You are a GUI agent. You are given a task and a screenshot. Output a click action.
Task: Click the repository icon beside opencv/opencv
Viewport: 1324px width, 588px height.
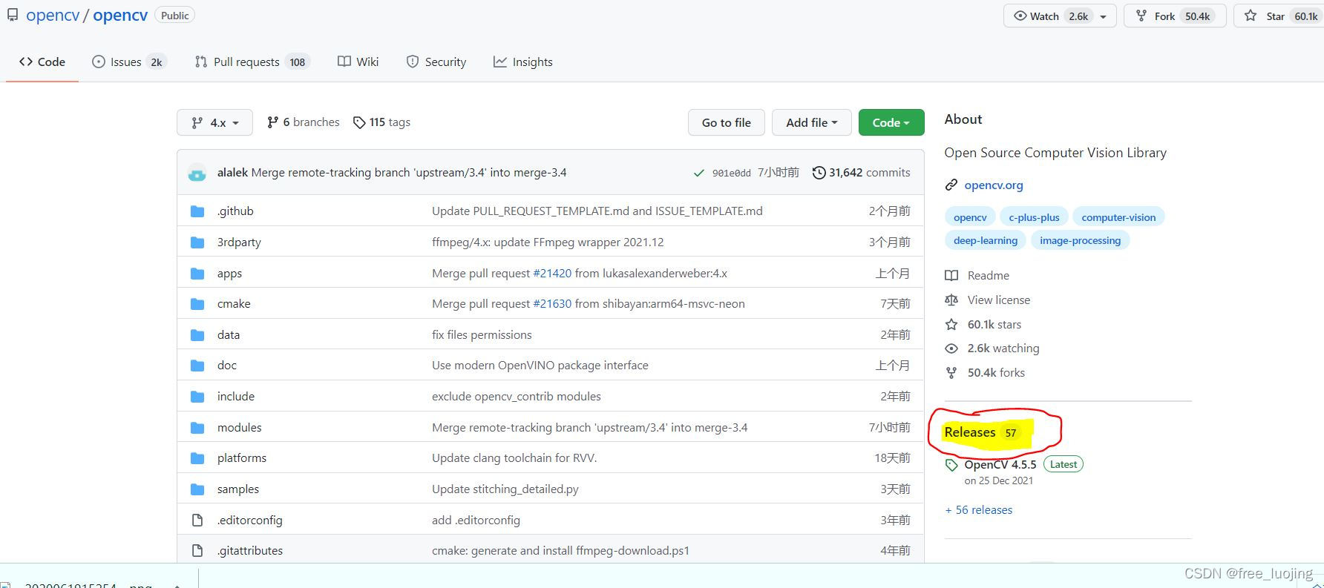pyautogui.click(x=13, y=16)
